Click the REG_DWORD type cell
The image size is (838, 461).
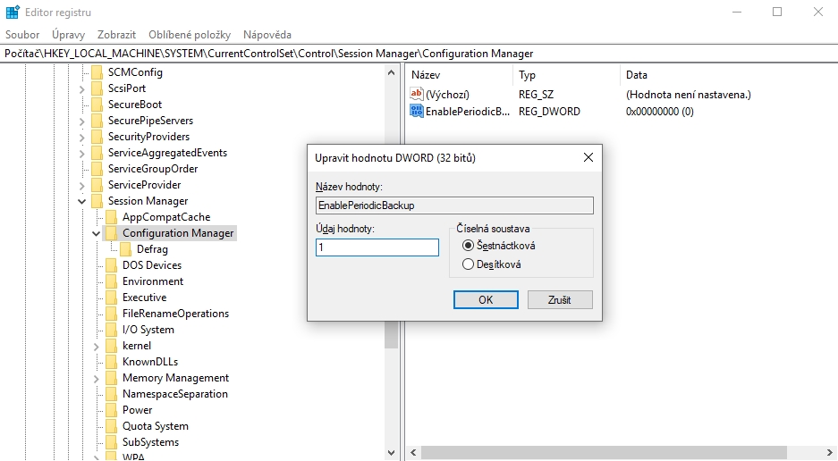tap(549, 111)
